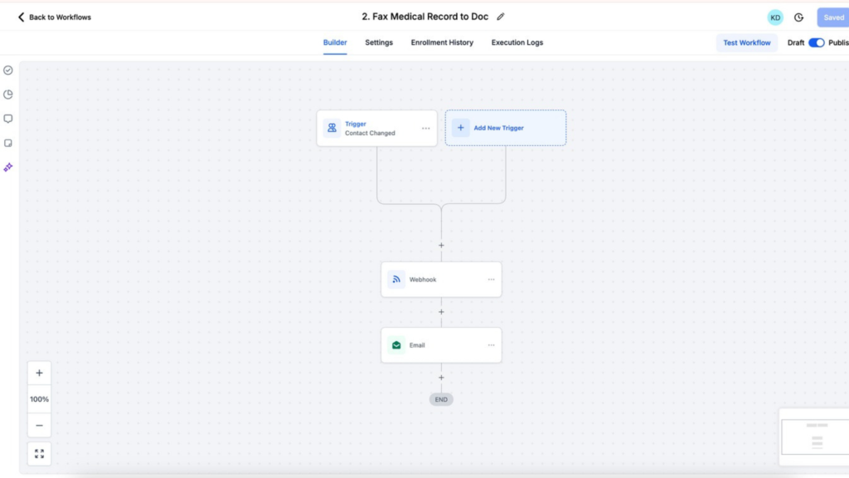Viewport: 849px width, 478px height.
Task: Open the Email node three-dot menu
Action: coord(490,344)
